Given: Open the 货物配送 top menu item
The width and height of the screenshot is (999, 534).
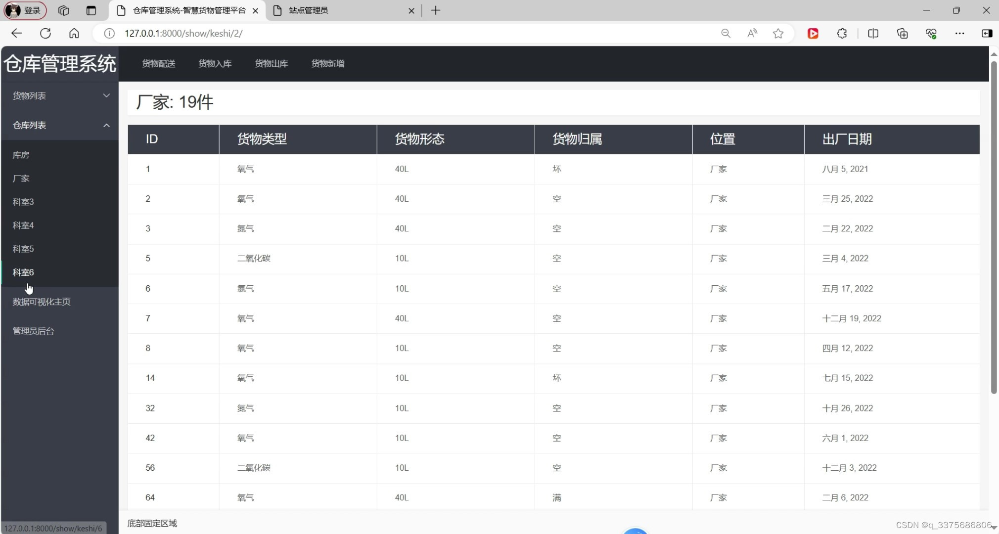Looking at the screenshot, I should (x=158, y=63).
